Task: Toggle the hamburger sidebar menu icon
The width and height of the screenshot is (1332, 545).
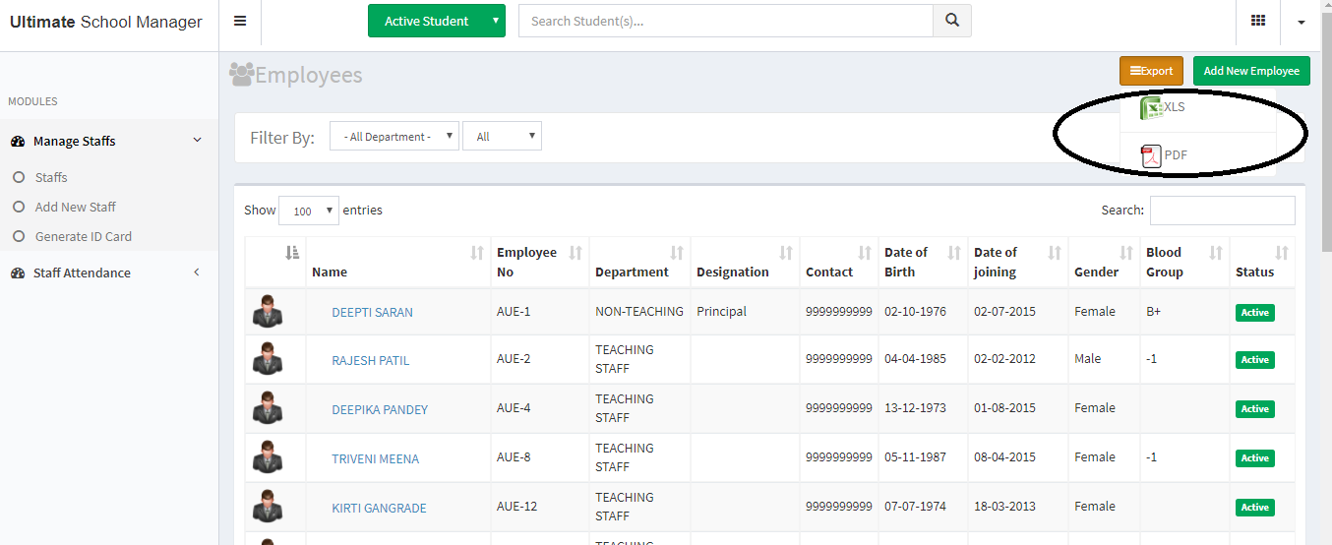Action: (240, 21)
